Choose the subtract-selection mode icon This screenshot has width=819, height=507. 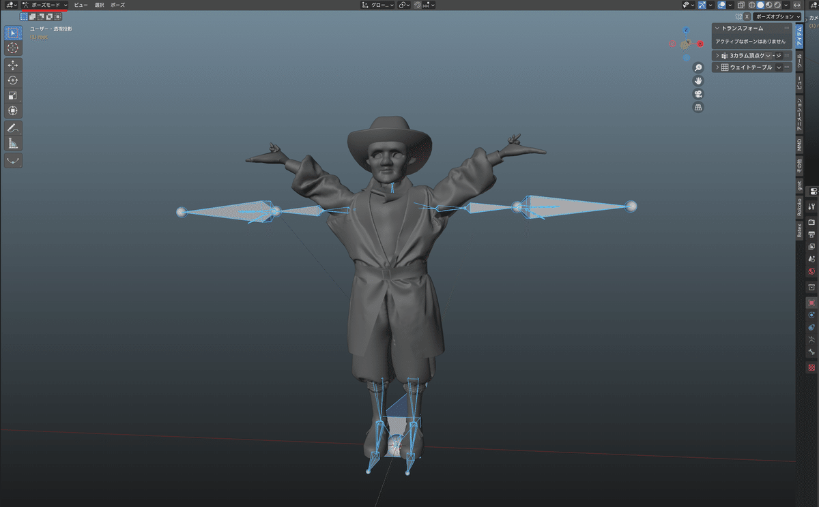(40, 16)
